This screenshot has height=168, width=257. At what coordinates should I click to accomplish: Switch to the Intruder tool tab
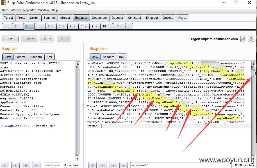click(65, 18)
